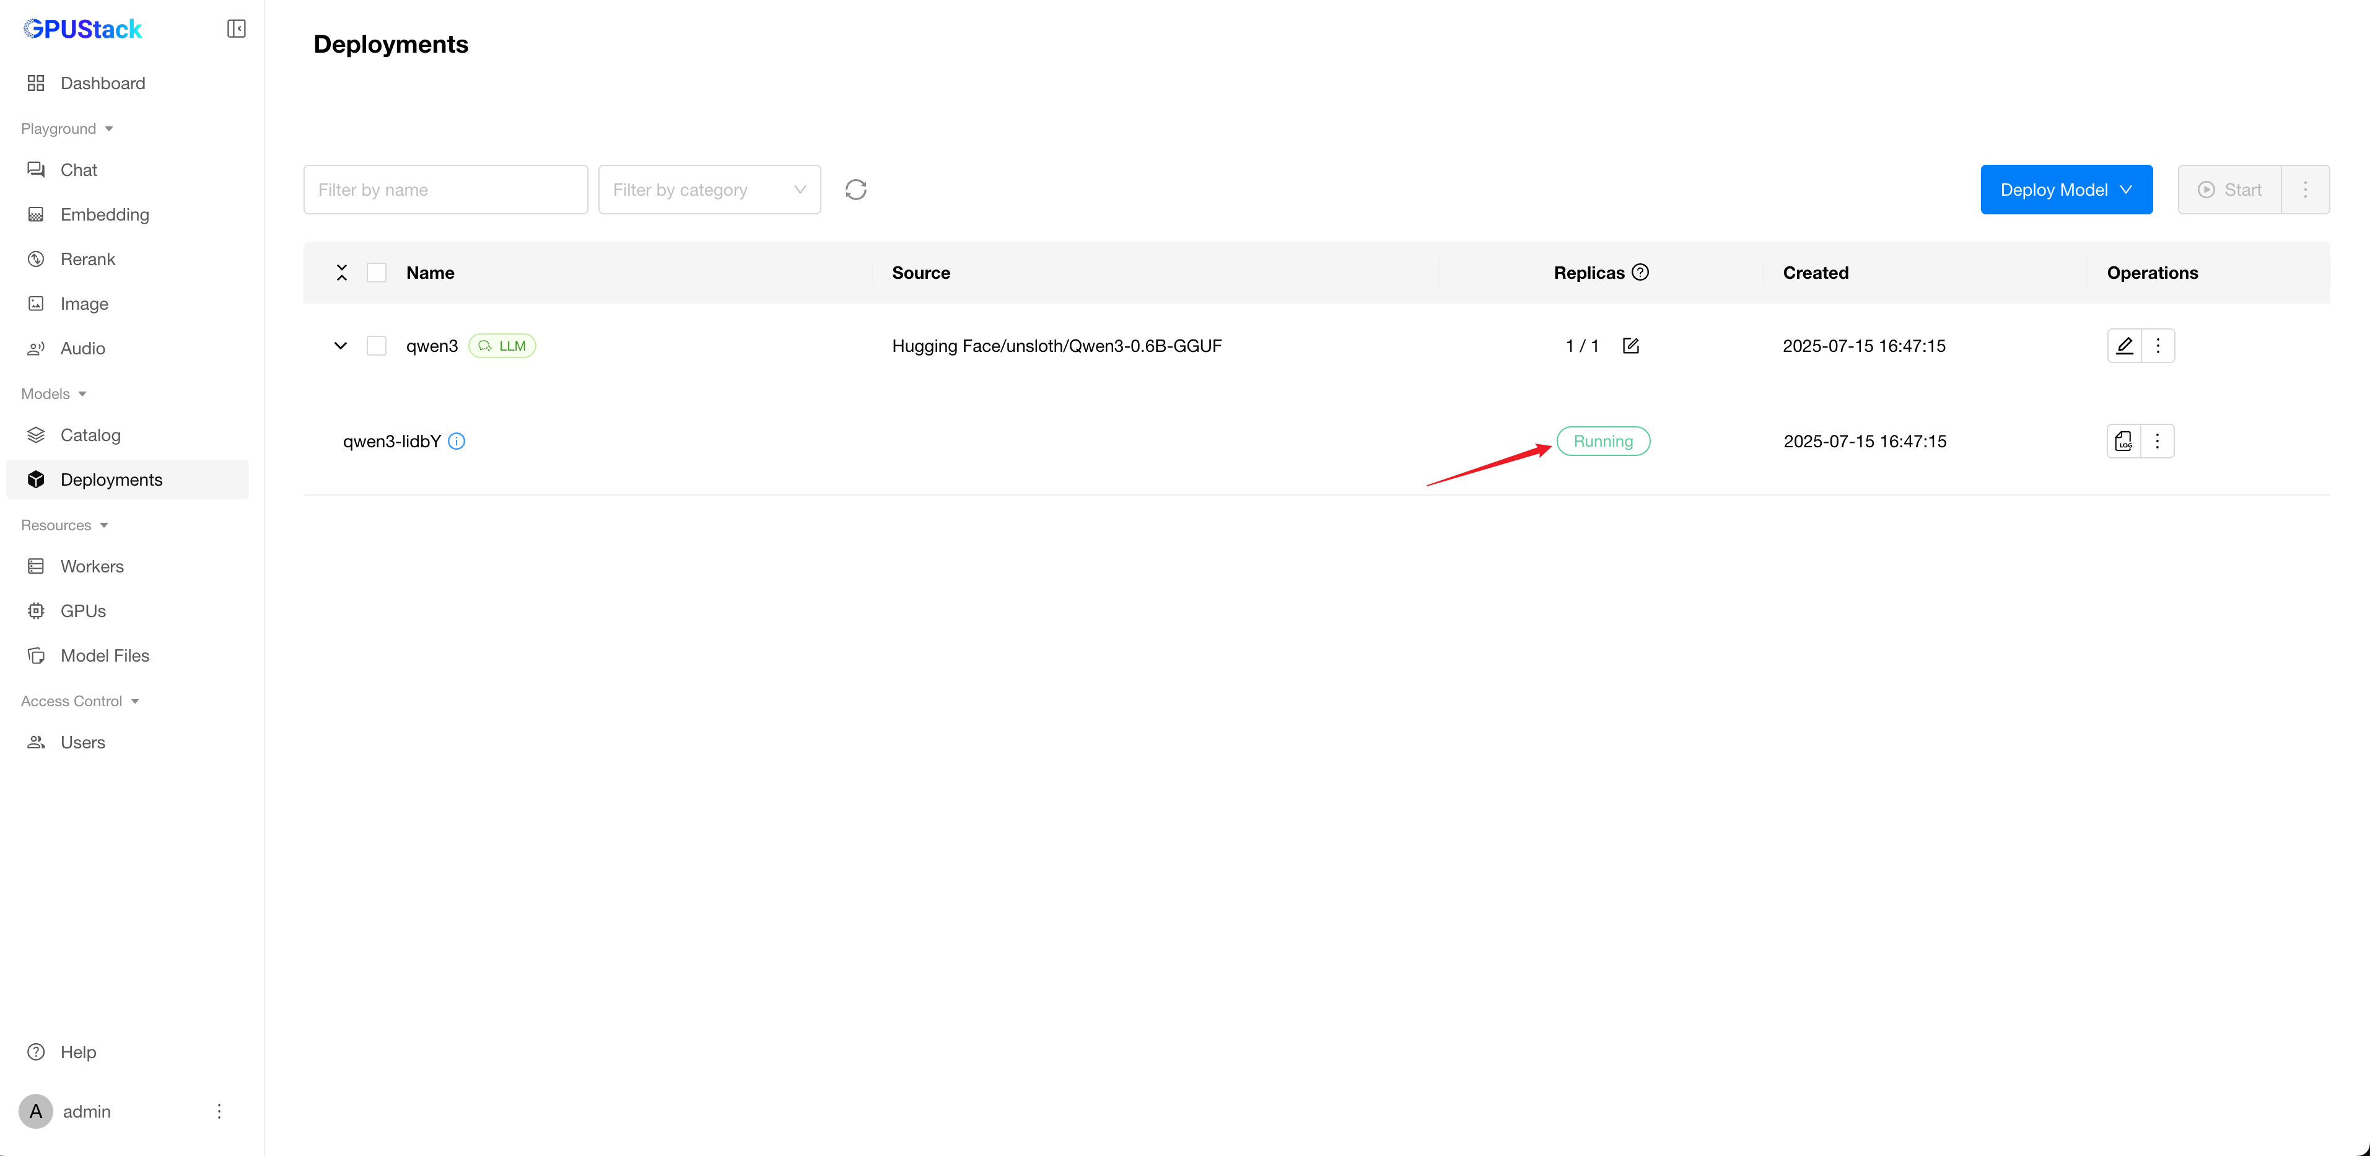
Task: Click the GPUStack logo
Action: click(83, 30)
